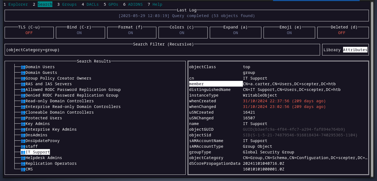Click the Protected Users group icon
377x181 pixels.
(x=23, y=118)
